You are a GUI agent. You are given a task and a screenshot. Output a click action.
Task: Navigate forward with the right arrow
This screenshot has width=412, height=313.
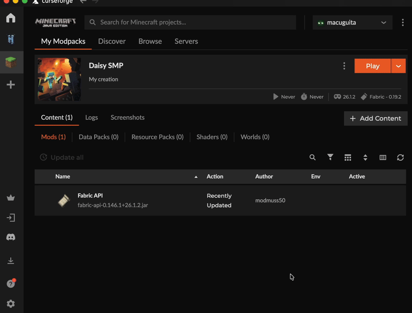[95, 2]
